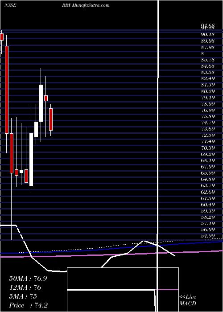The image size is (223, 312).
Task: Click the 60.49 price axis label
Action: (x=207, y=205)
